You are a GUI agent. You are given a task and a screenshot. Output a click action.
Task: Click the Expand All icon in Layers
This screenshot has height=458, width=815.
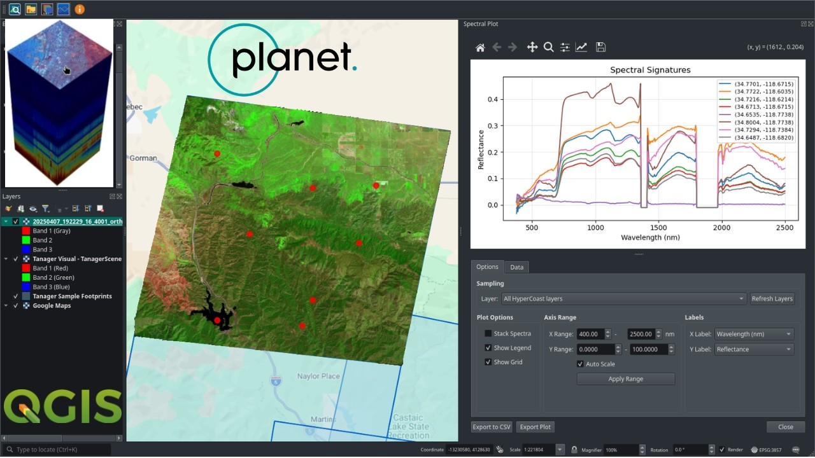click(75, 209)
